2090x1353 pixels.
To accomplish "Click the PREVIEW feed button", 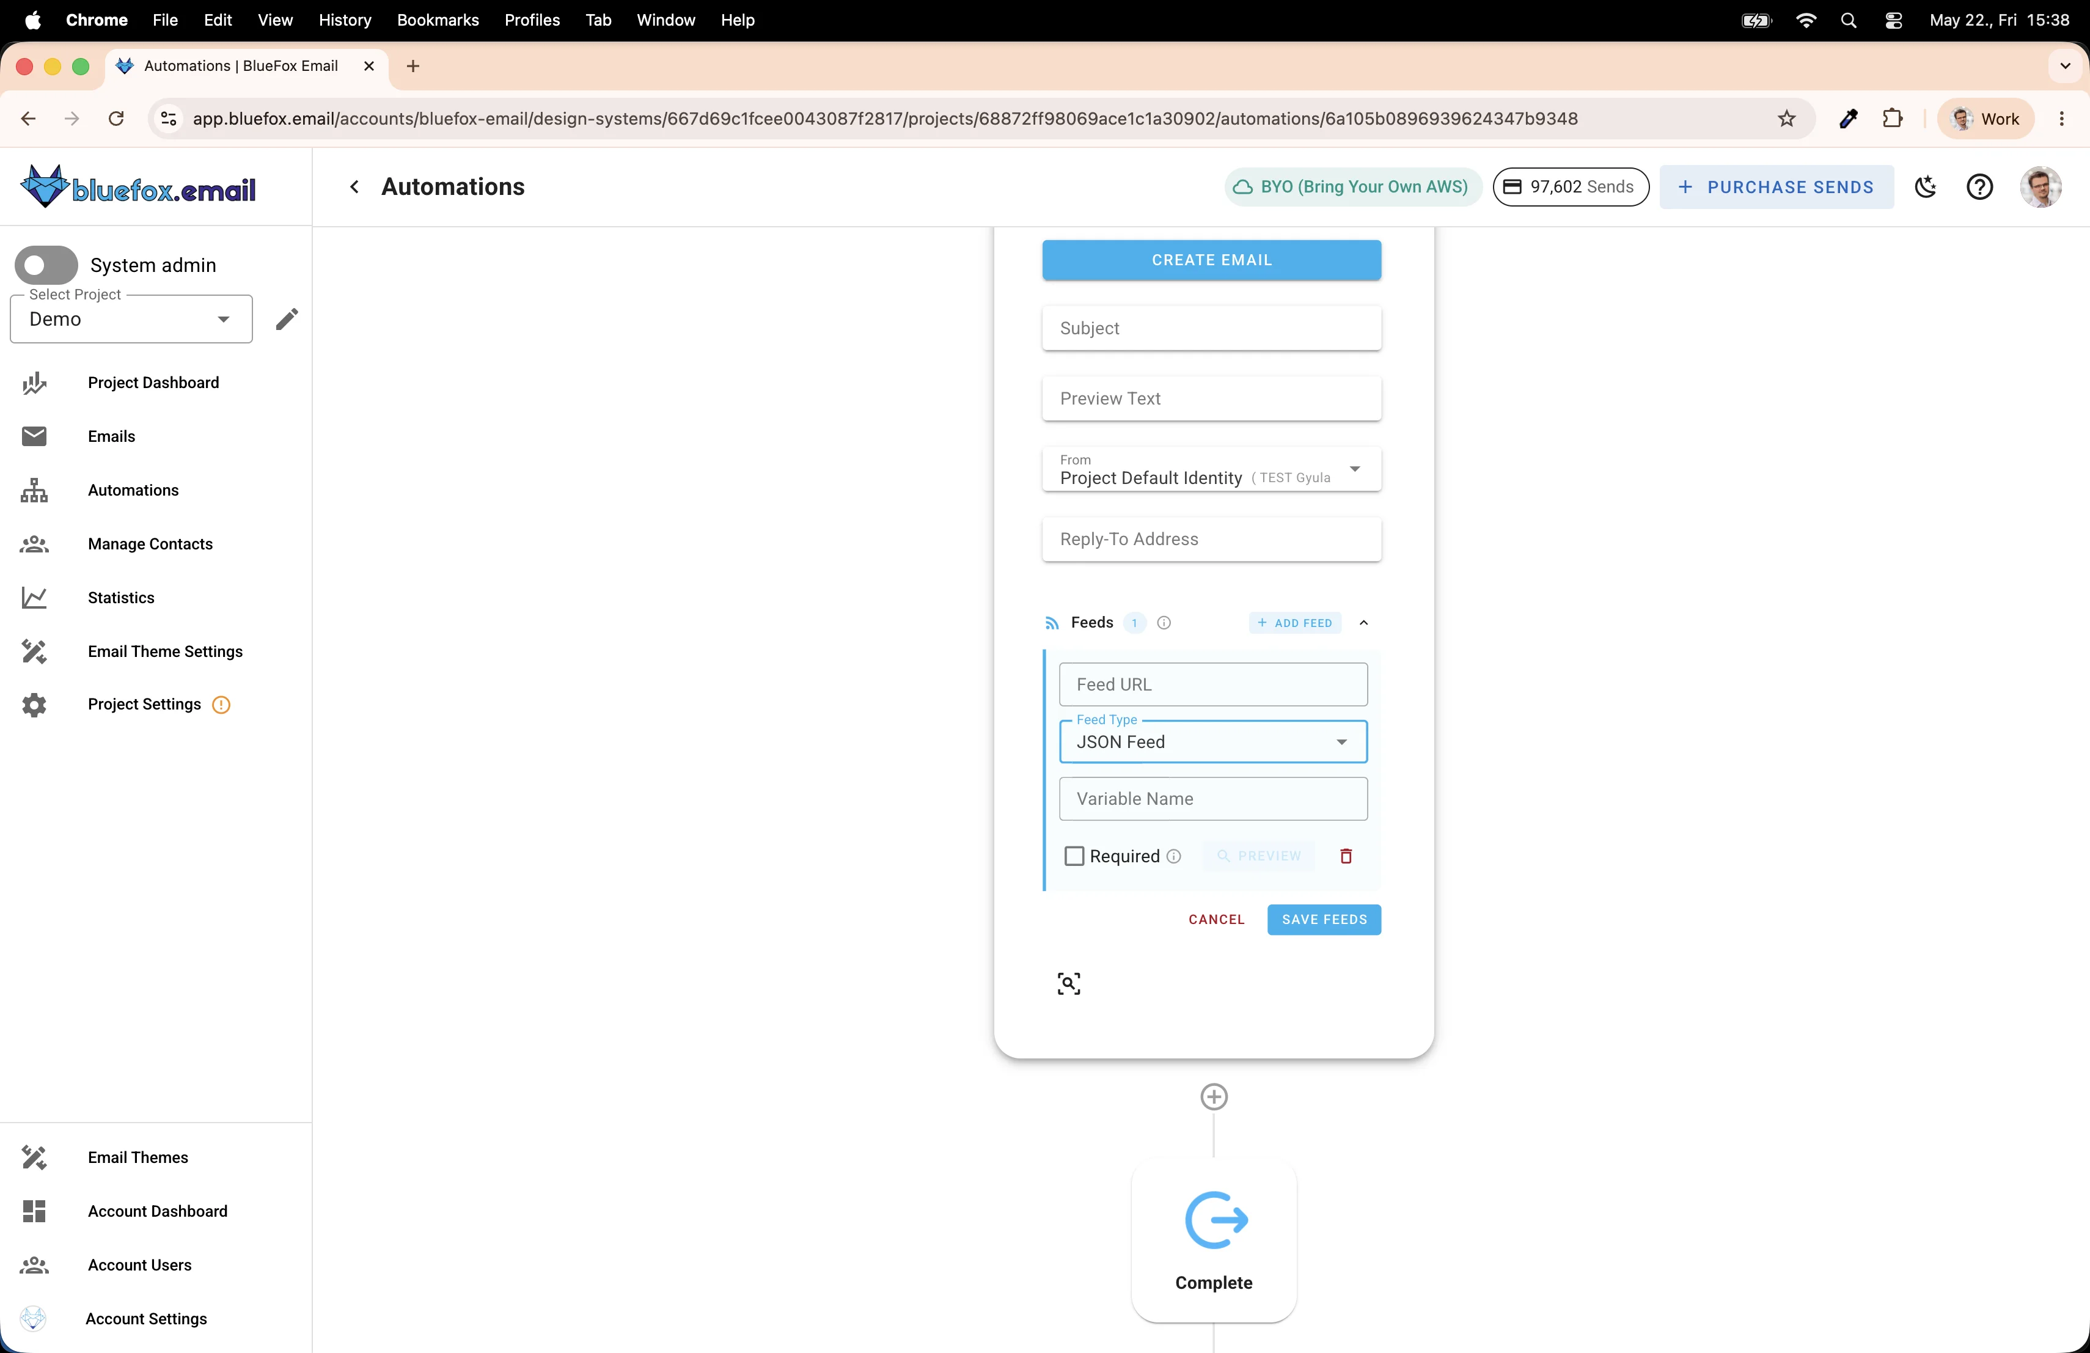I will click(1259, 856).
